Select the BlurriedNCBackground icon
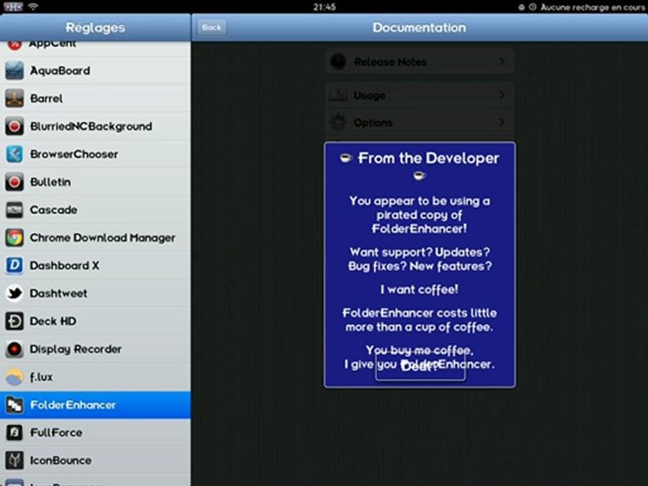This screenshot has width=648, height=486. pos(14,126)
